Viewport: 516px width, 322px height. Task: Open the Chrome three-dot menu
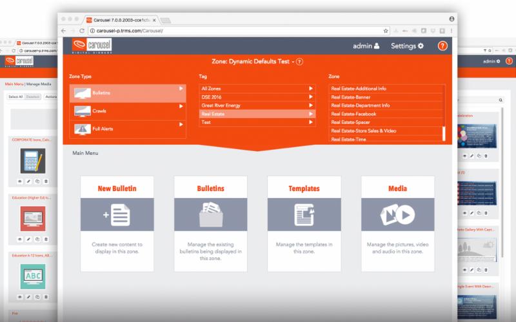(x=451, y=30)
